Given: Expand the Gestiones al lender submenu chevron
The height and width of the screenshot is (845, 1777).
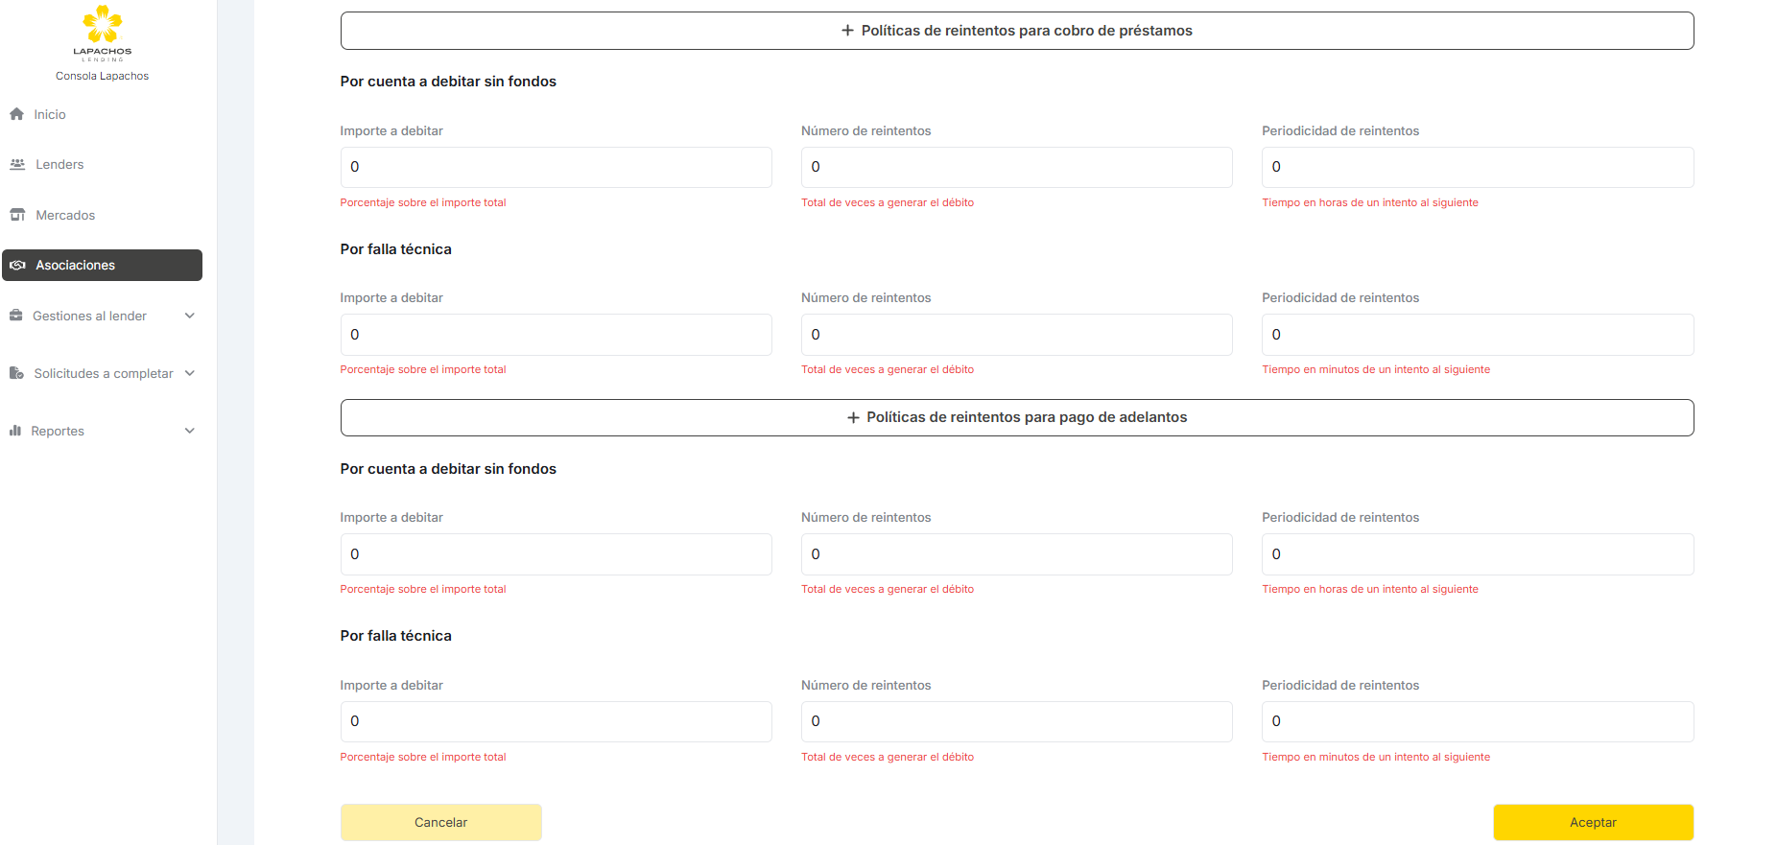Looking at the screenshot, I should point(190,316).
